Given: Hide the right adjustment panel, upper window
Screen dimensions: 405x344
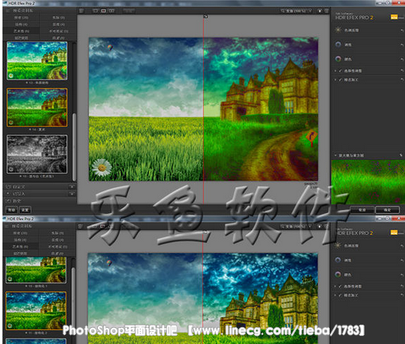Looking at the screenshot, I should 327,10.
